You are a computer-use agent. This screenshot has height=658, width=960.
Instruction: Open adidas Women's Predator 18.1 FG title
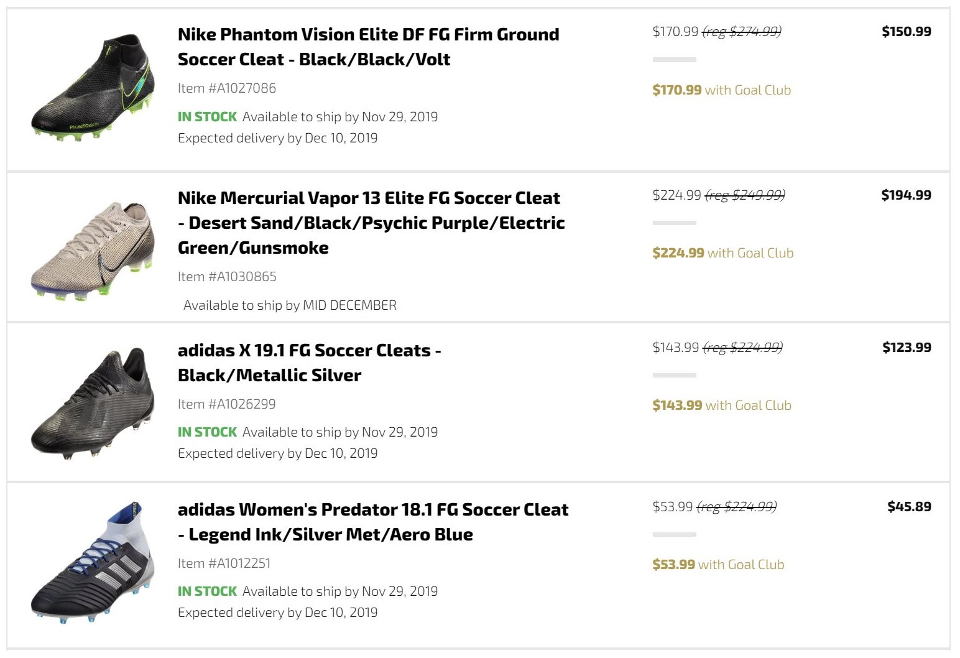(373, 522)
